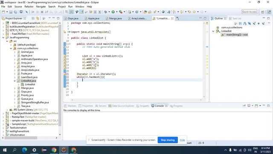
Task: Click the Previous Annotation toolbar icon
Action: [182, 12]
